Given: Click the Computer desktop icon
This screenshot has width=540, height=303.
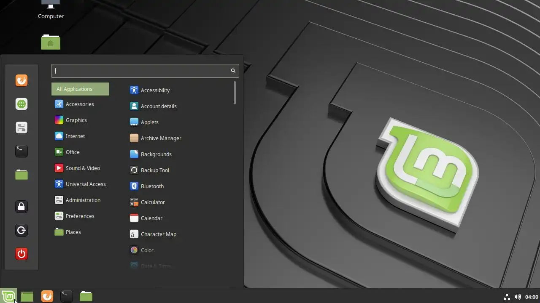Looking at the screenshot, I should pyautogui.click(x=51, y=10).
